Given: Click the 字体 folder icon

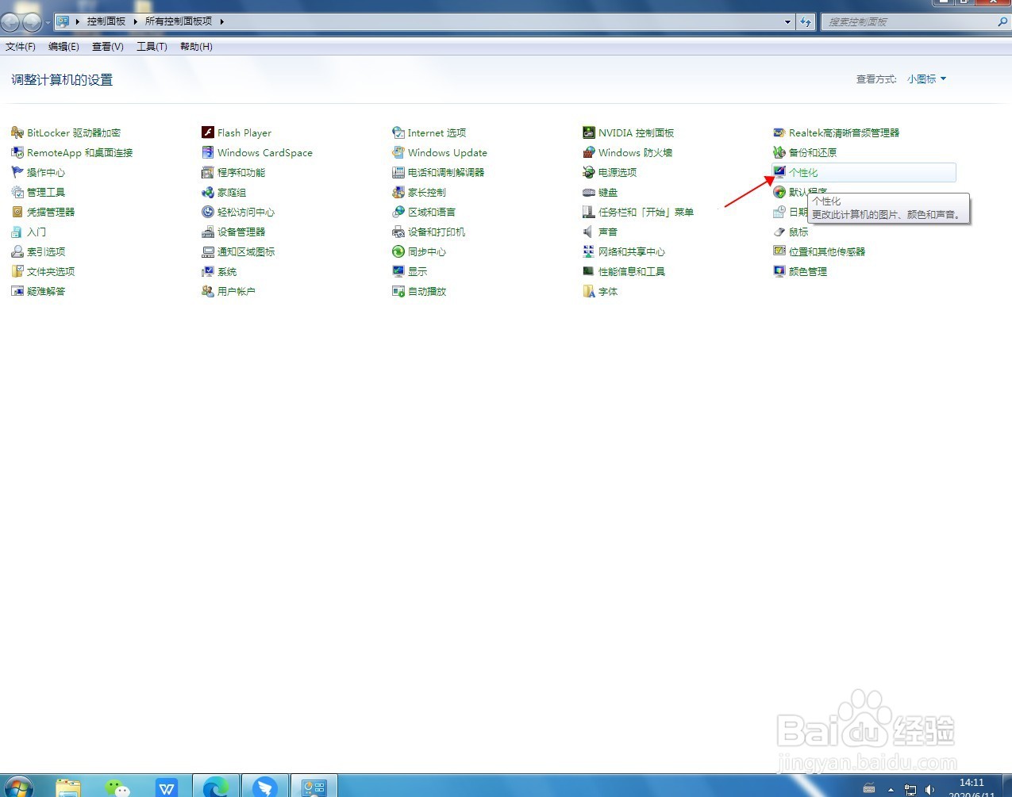Looking at the screenshot, I should click(589, 291).
